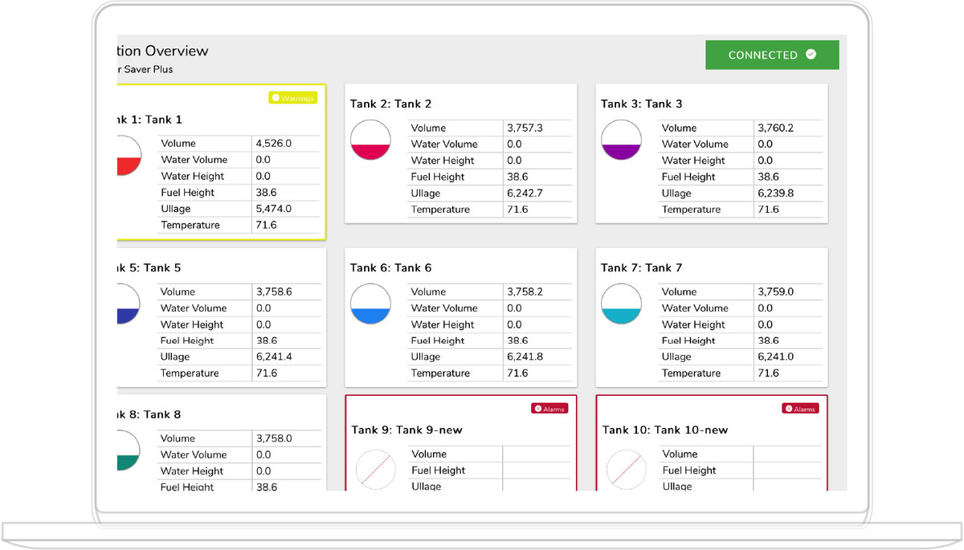Click Tank 2 volume value 3,757.3
The height and width of the screenshot is (550, 964).
[x=525, y=128]
